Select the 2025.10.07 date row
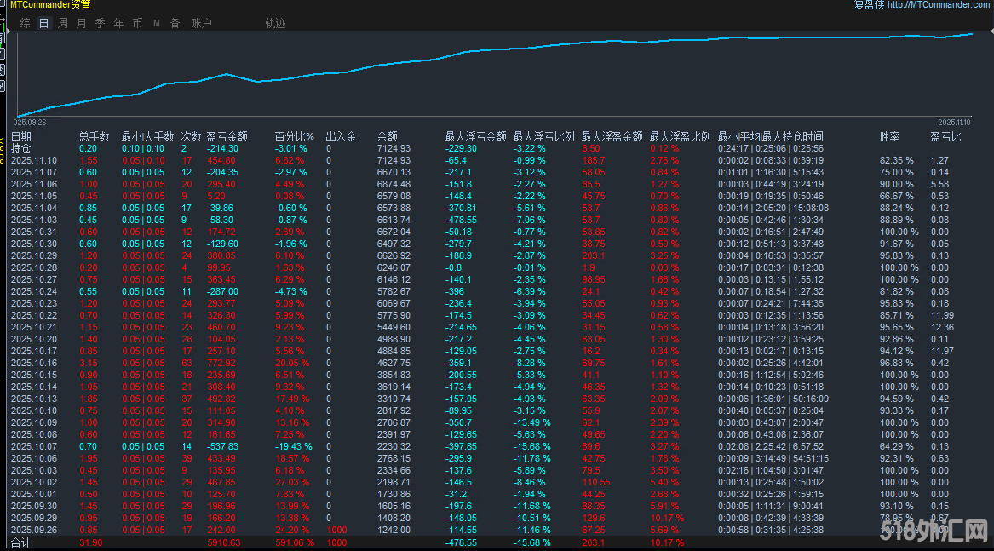 click(x=34, y=446)
